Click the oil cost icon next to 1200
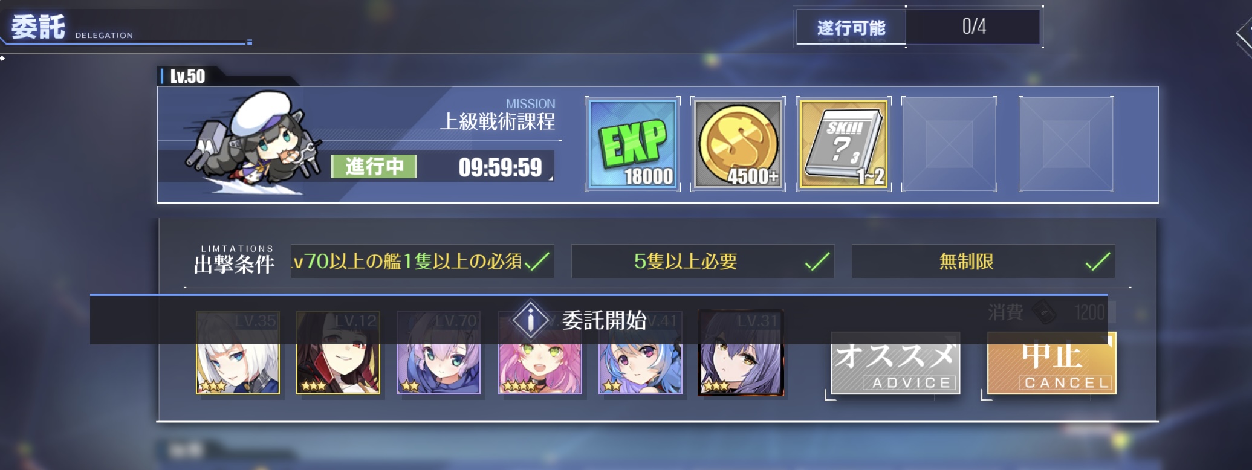Image resolution: width=1252 pixels, height=470 pixels. [x=1044, y=312]
